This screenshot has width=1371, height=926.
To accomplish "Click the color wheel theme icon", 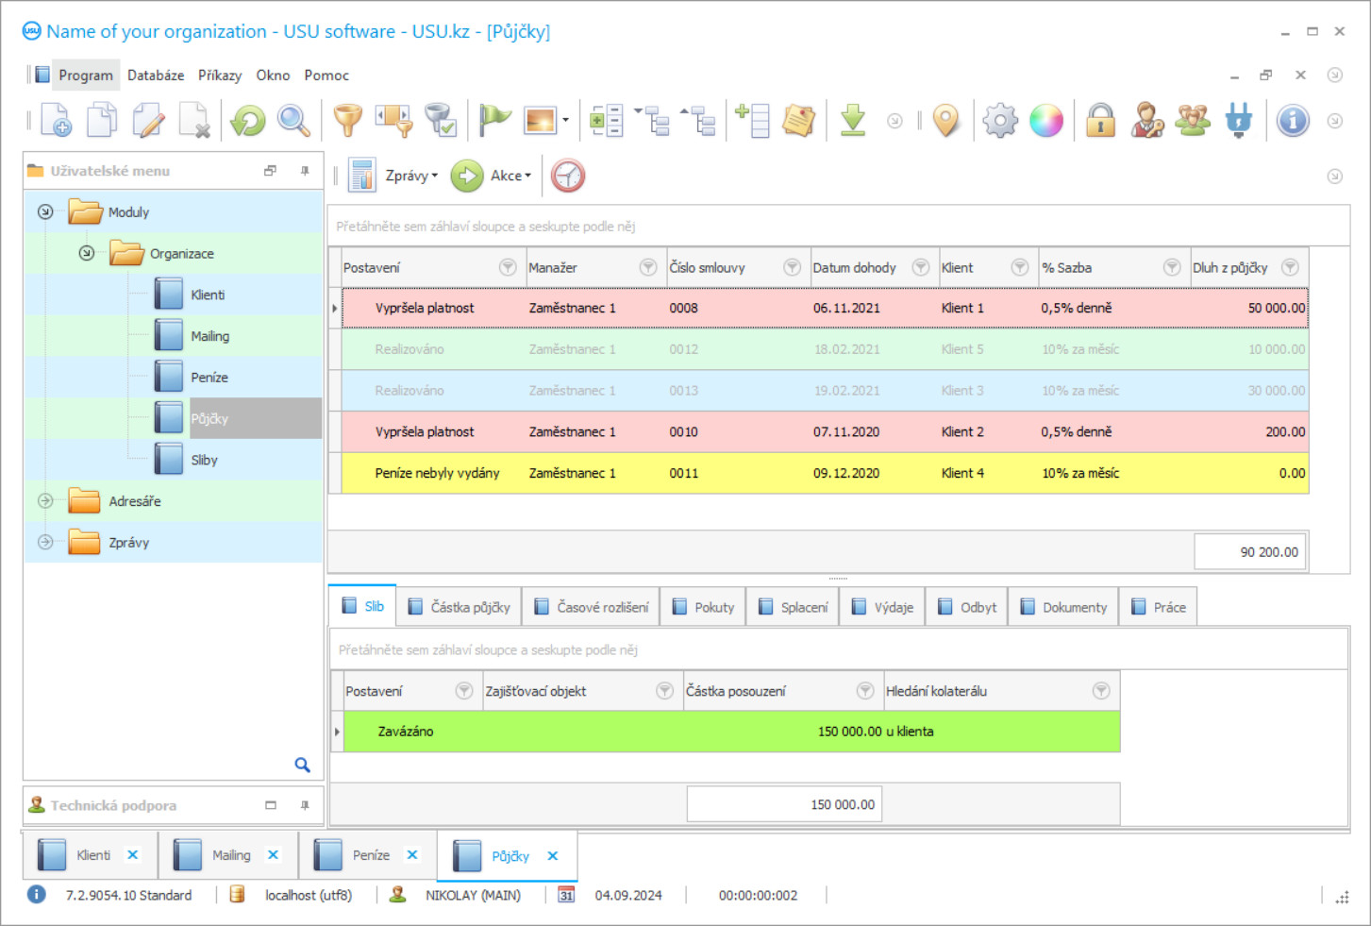I will tap(1045, 121).
